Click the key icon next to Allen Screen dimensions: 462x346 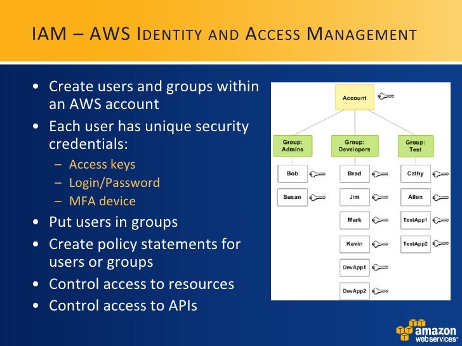pyautogui.click(x=441, y=198)
